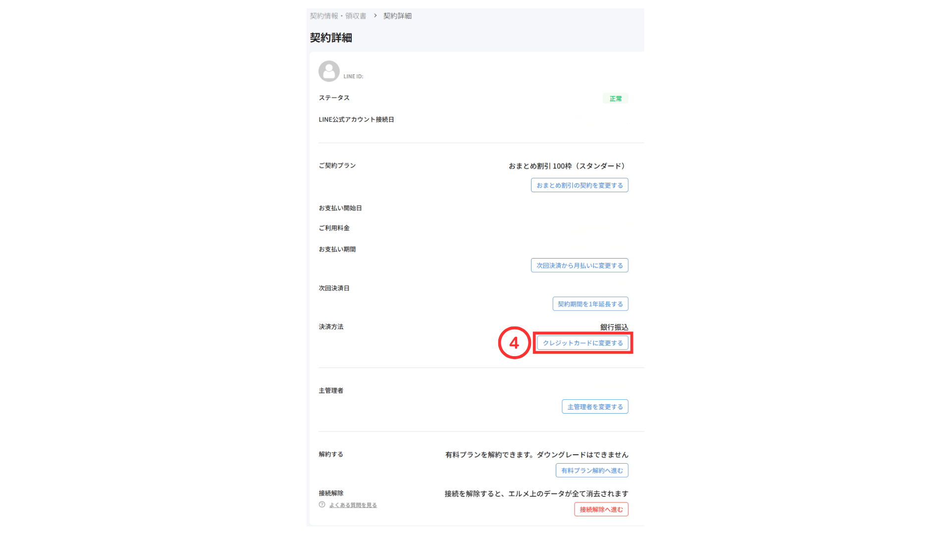Click the green 正常 status badge

point(615,99)
